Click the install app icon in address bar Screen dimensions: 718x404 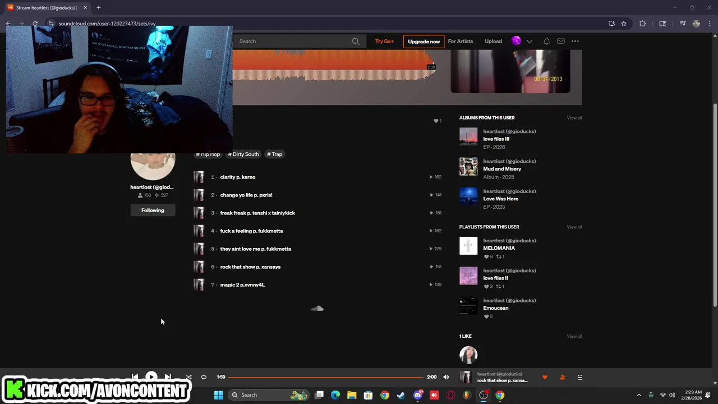tap(611, 24)
